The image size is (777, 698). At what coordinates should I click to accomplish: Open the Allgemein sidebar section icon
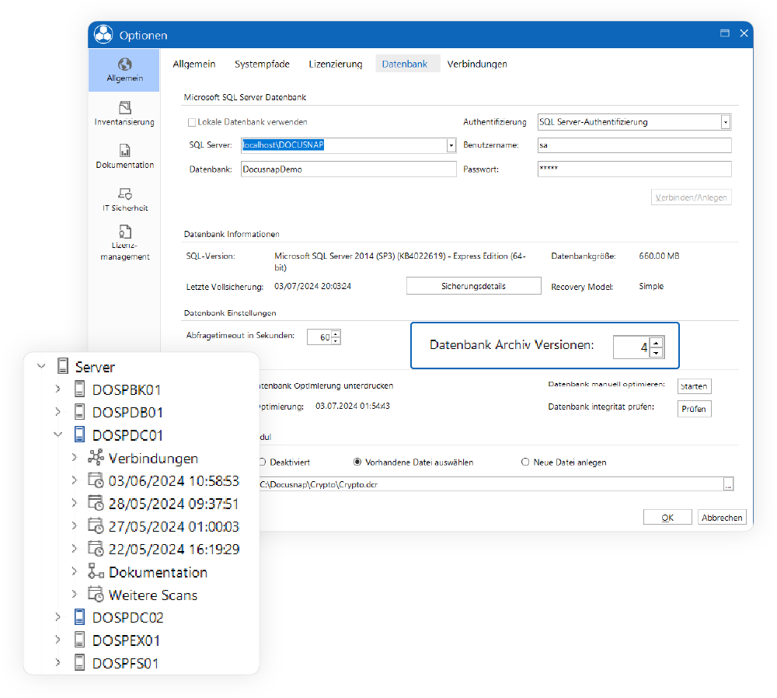click(x=125, y=65)
